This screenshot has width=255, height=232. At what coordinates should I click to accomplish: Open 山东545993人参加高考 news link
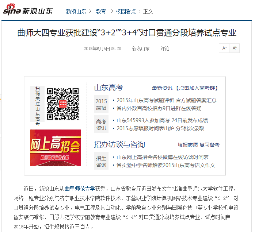point(143,120)
